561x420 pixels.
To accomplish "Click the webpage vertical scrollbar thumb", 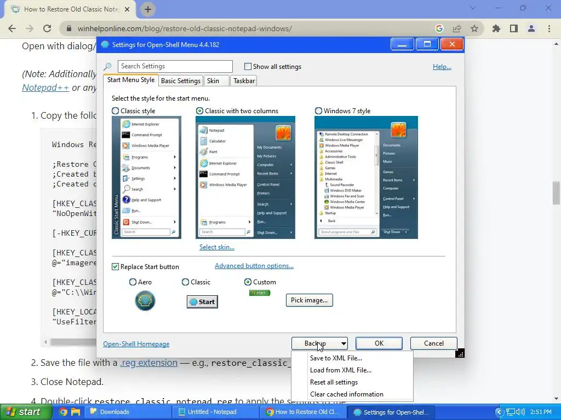I will click(556, 193).
